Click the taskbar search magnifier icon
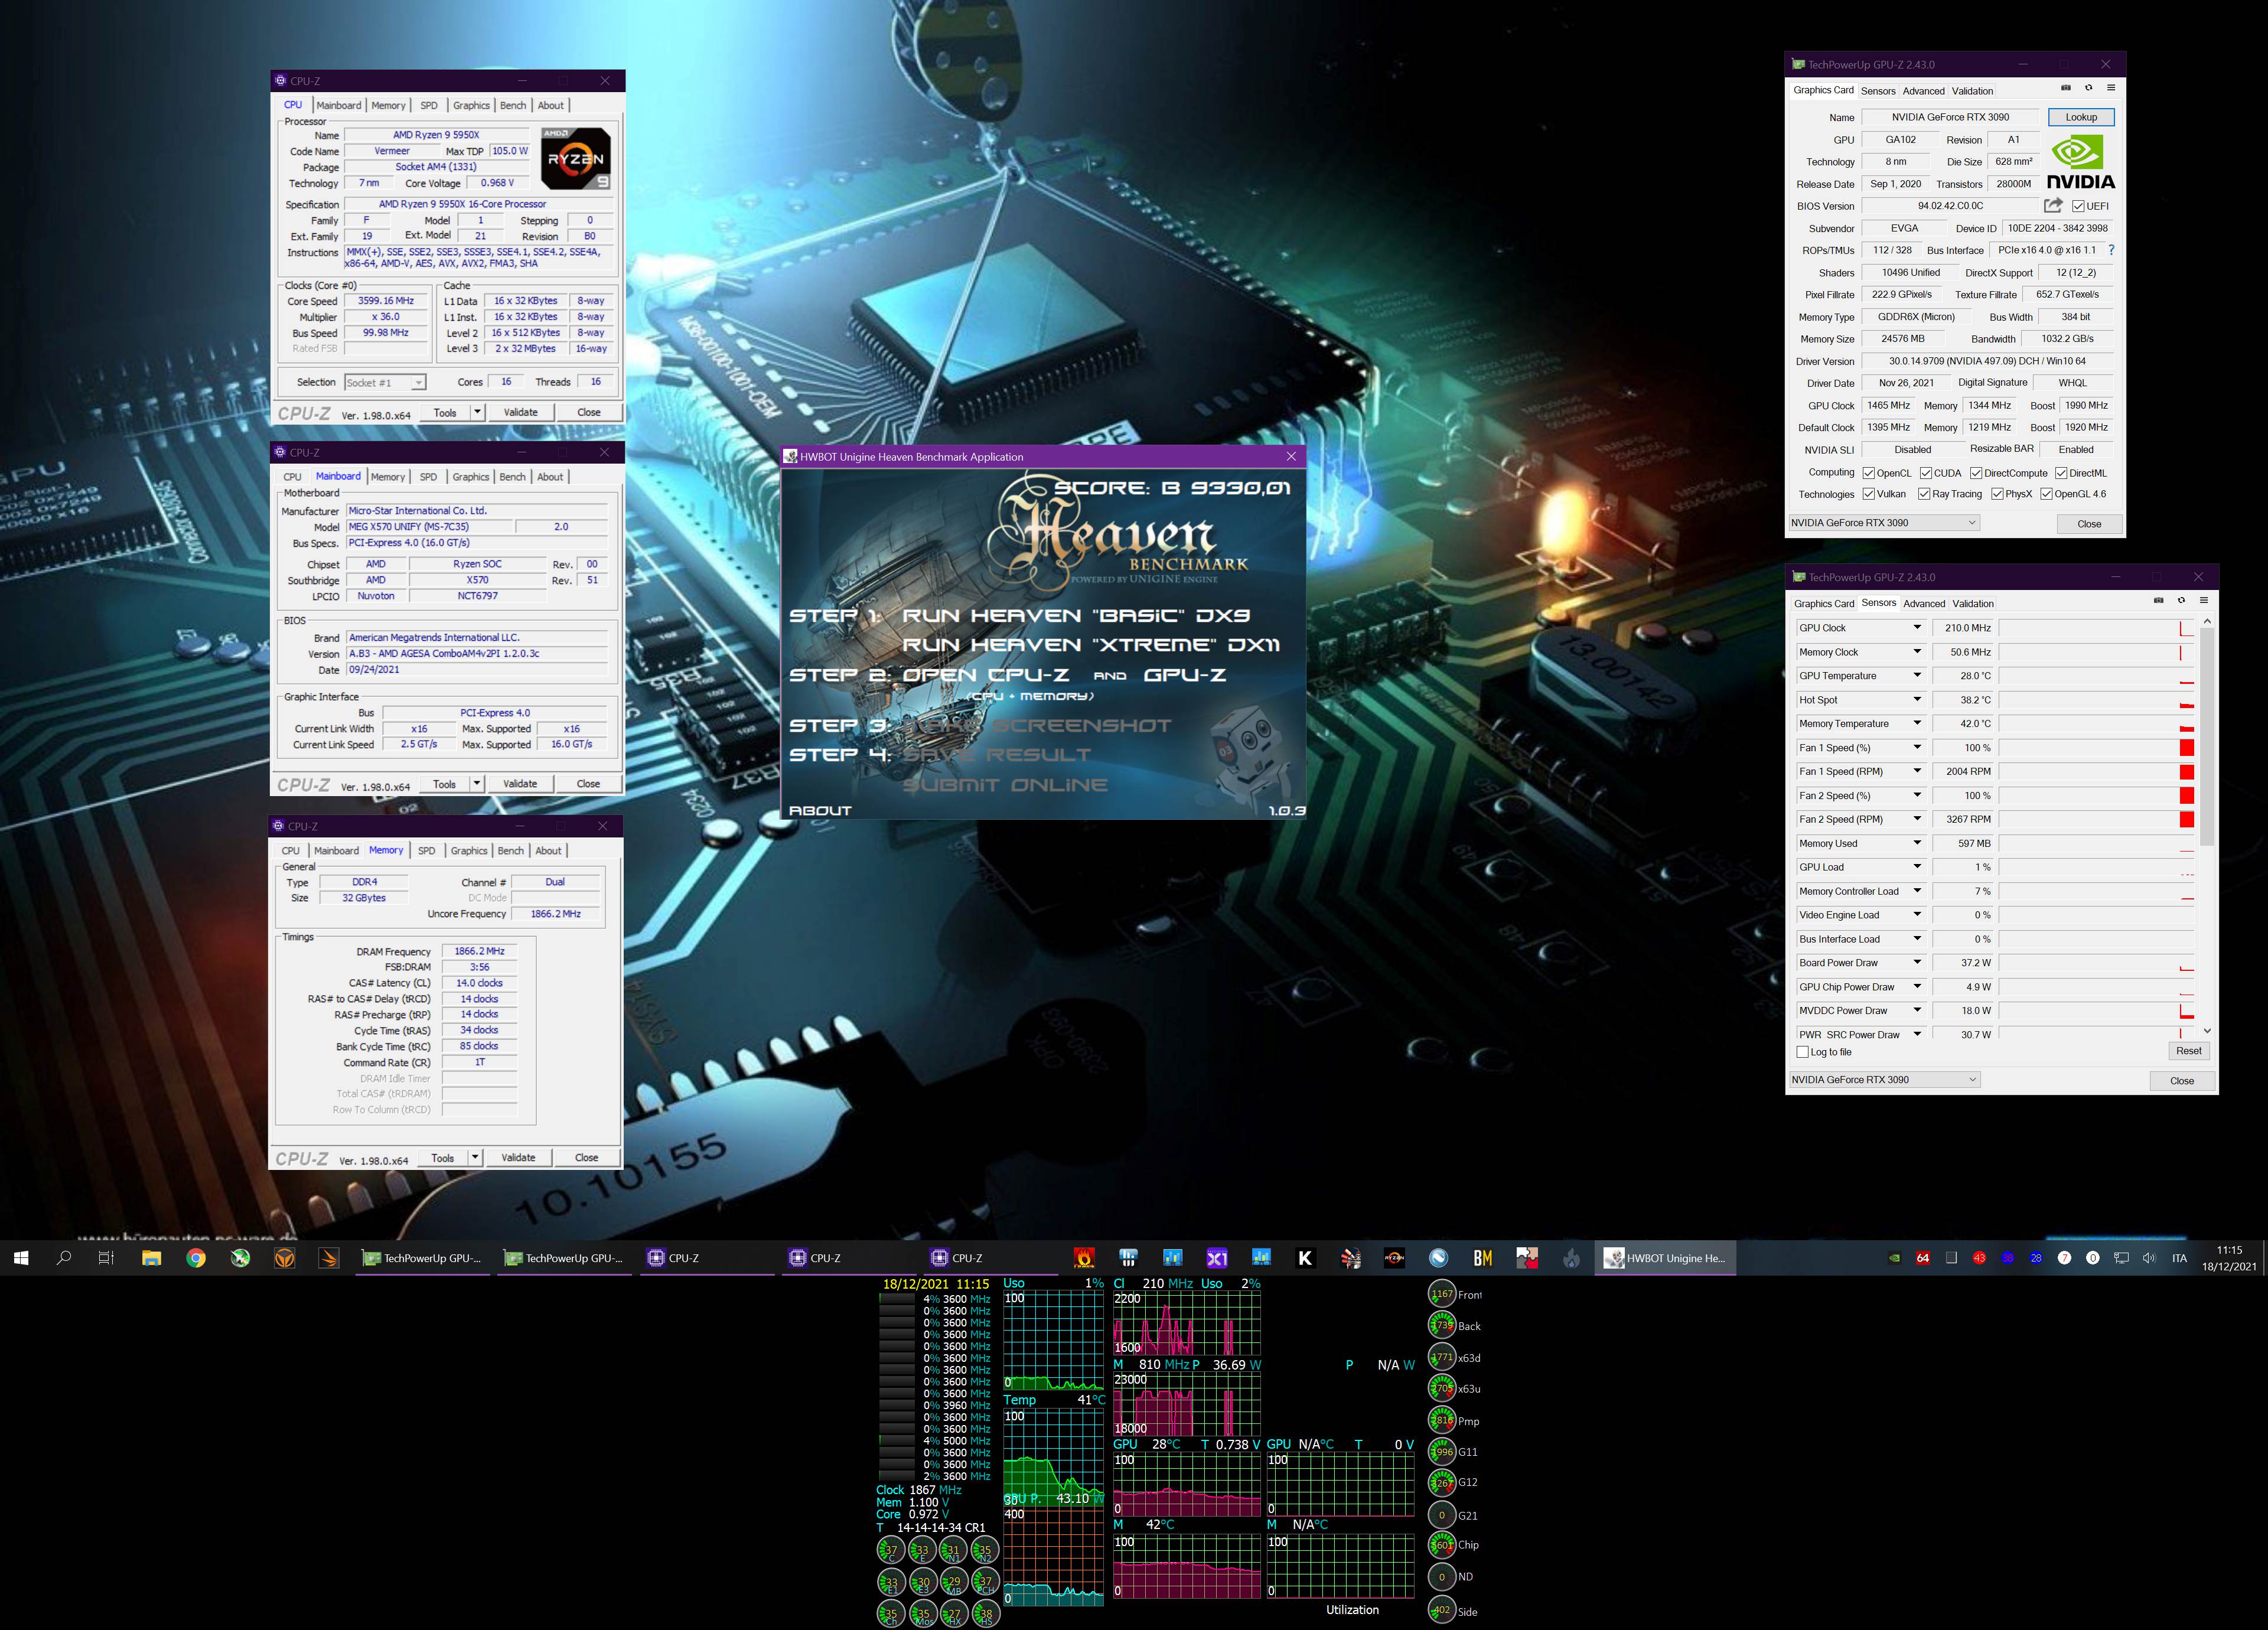Image resolution: width=2268 pixels, height=1630 pixels. (x=64, y=1258)
